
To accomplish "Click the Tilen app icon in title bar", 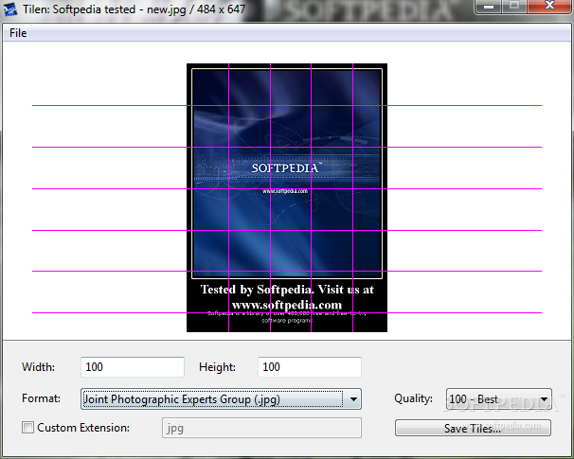I will pyautogui.click(x=10, y=9).
